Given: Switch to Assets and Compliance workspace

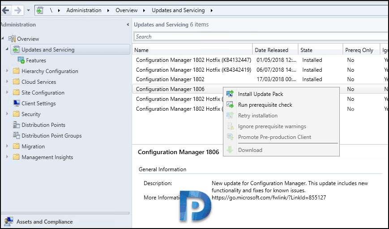Looking at the screenshot, I should point(45,221).
